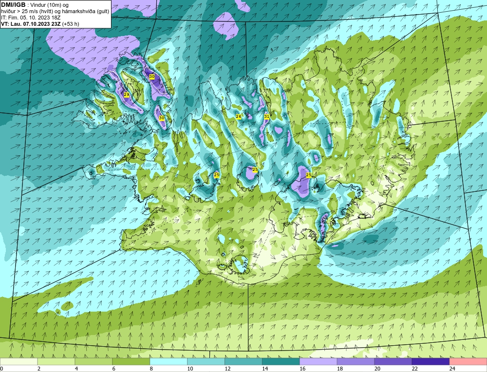Click the legend scale number 8
Screen dimensions: 487x372
(x=151, y=369)
